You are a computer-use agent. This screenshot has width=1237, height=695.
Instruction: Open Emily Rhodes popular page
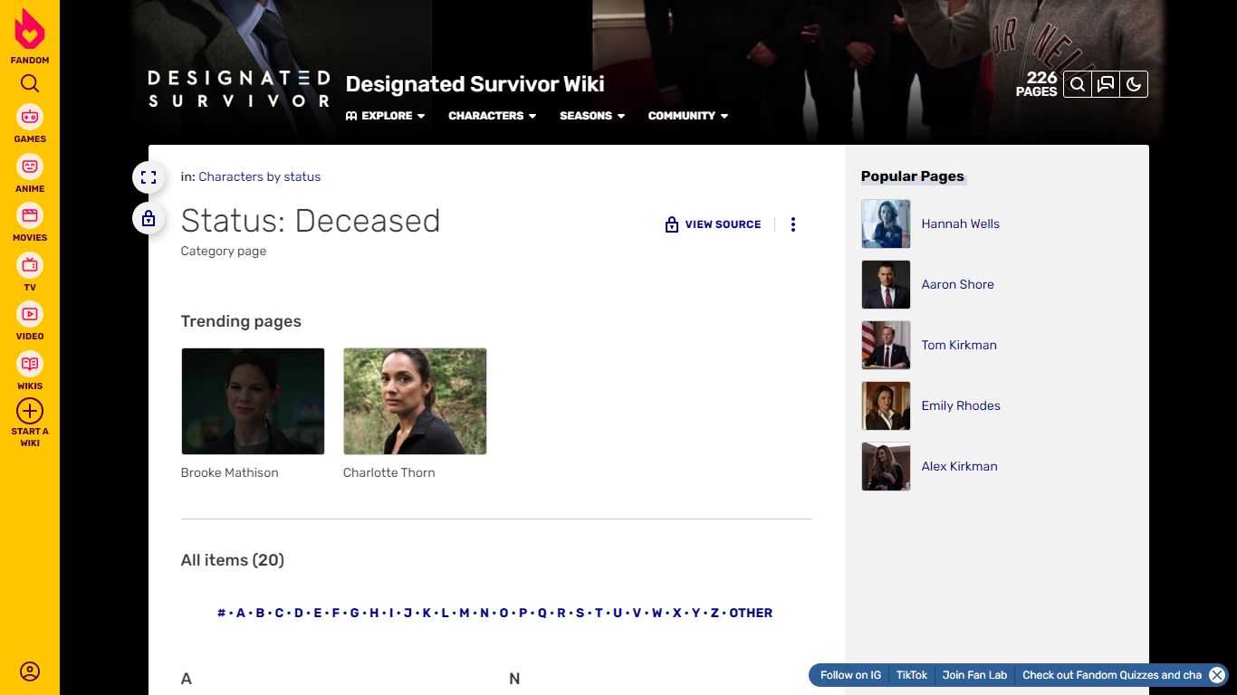pyautogui.click(x=961, y=405)
